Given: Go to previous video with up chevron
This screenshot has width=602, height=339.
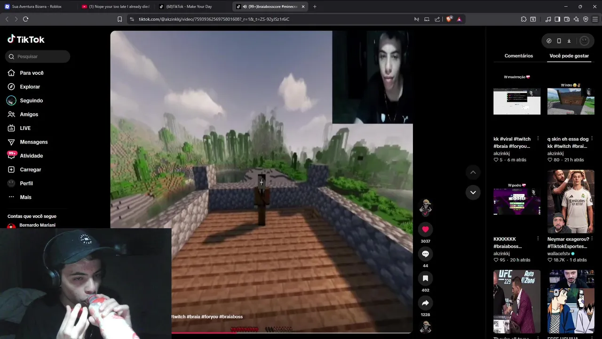Looking at the screenshot, I should (473, 172).
